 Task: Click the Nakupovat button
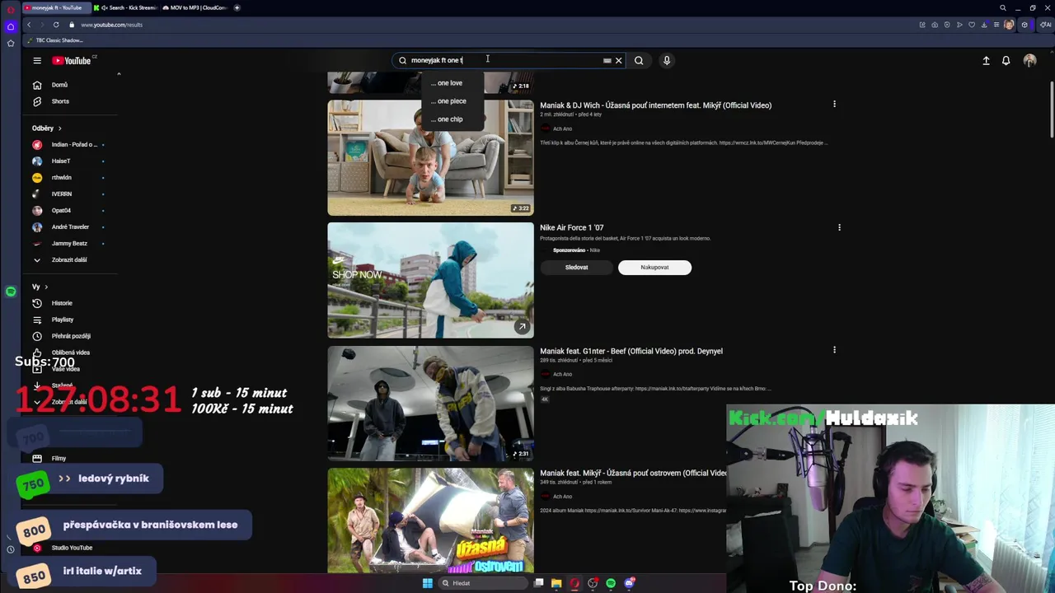654,267
